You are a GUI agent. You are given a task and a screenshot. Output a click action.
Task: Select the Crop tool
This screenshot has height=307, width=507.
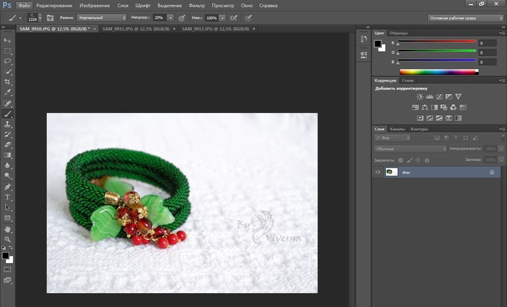(8, 82)
